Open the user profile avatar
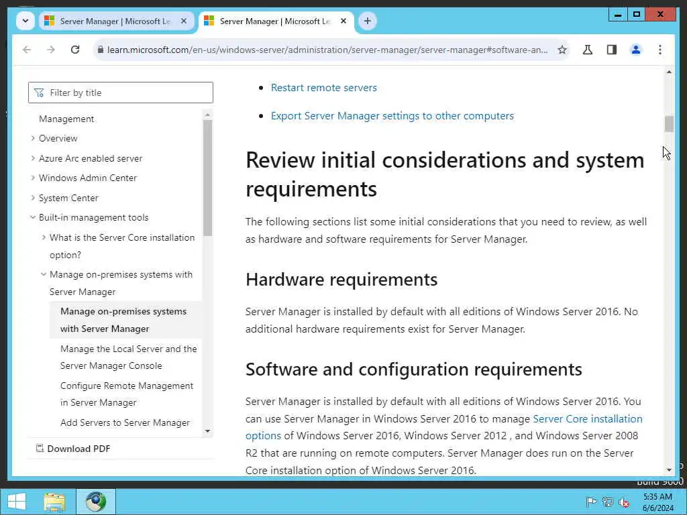This screenshot has height=515, width=687. [636, 50]
